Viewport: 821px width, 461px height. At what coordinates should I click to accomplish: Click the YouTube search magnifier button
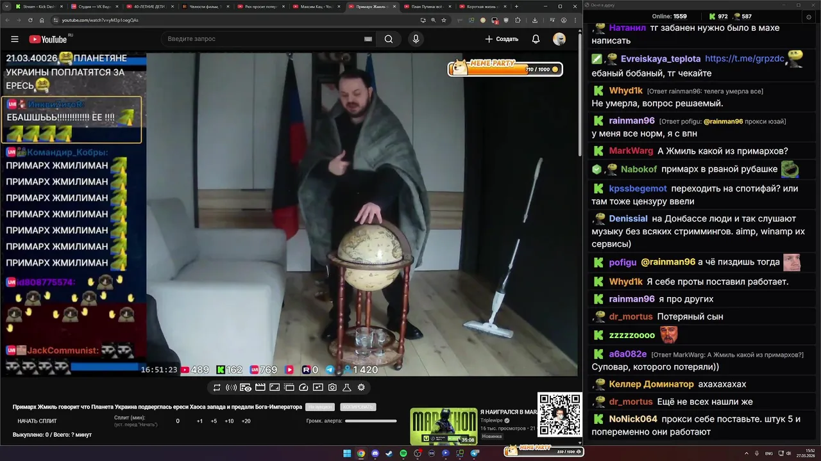coord(389,39)
